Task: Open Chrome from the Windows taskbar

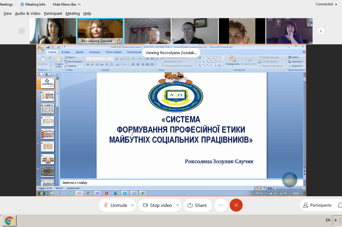Action: (9, 221)
